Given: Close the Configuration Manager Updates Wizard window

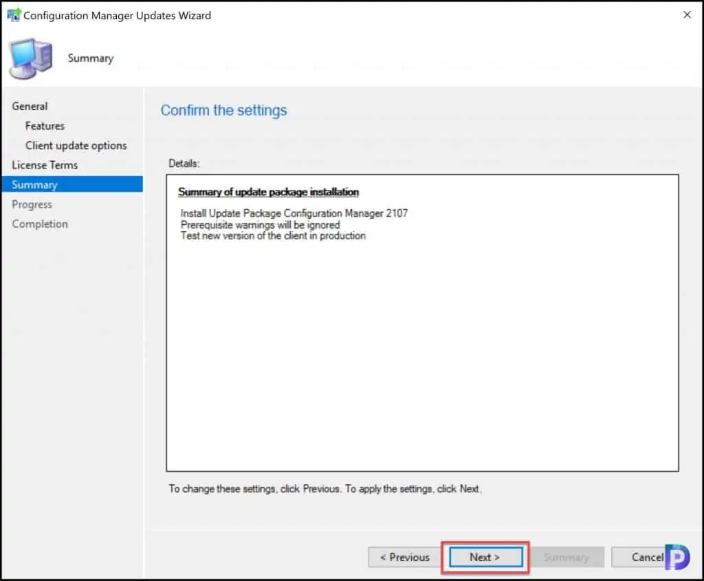Looking at the screenshot, I should pos(687,15).
